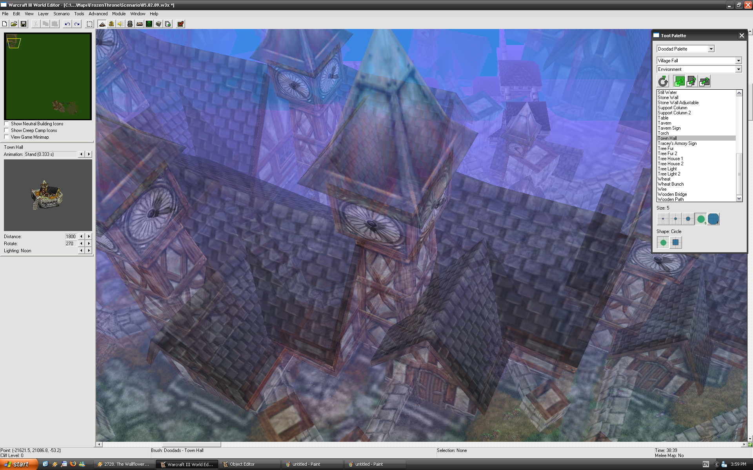Decrease preview Rotate value
Image resolution: width=753 pixels, height=470 pixels.
(81, 244)
